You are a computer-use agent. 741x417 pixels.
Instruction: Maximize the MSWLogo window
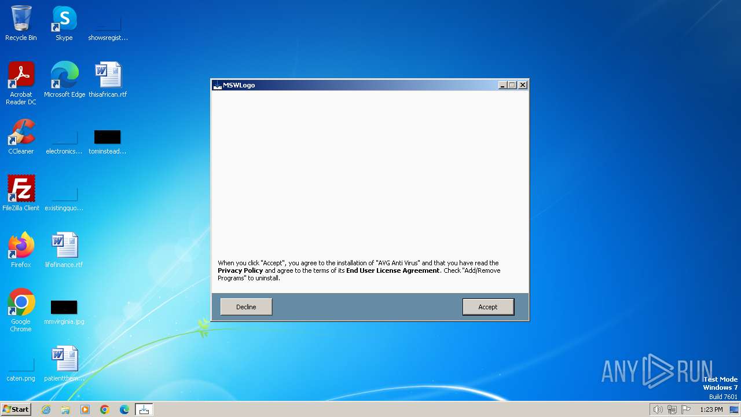(x=512, y=85)
